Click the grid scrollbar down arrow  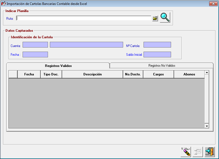(x=207, y=126)
